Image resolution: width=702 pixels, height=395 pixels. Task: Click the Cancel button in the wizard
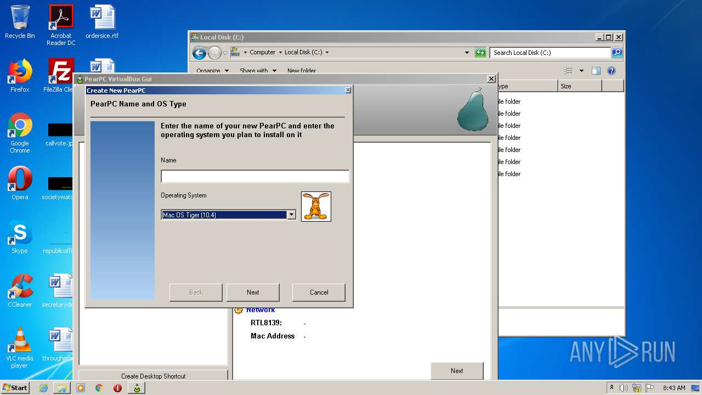tap(319, 292)
